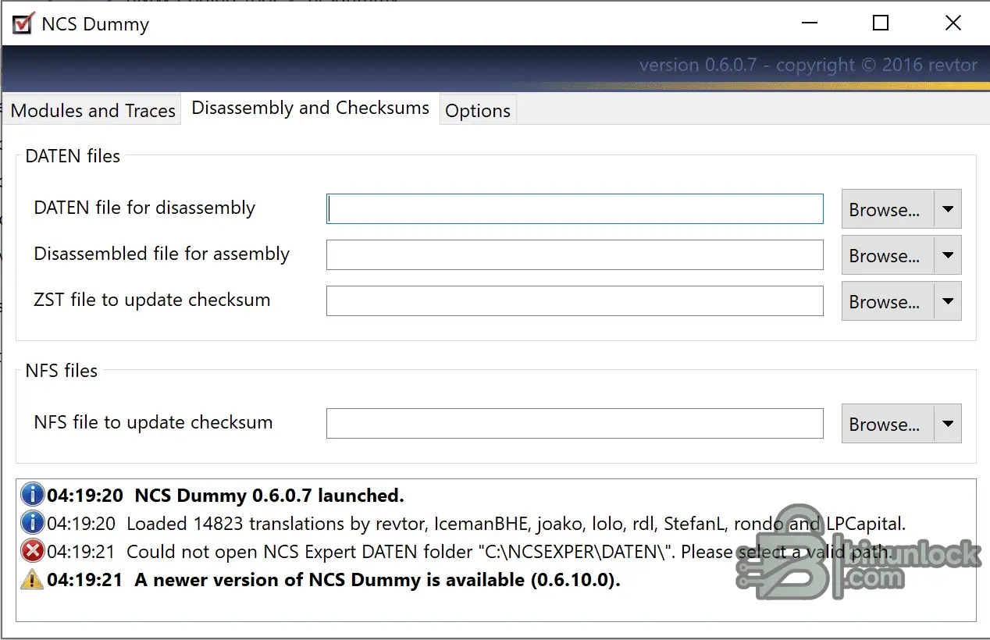Viewport: 990px width, 640px height.
Task: Click the red error icon in the log
Action: [32, 551]
